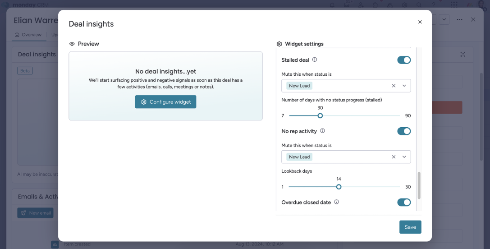Click invite members icon in top bar

click(x=361, y=5)
